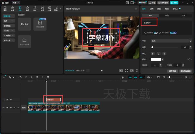This screenshot has height=134, width=195.
Task: Switch to the 气泡 bubble tab
Action: pos(167,16)
